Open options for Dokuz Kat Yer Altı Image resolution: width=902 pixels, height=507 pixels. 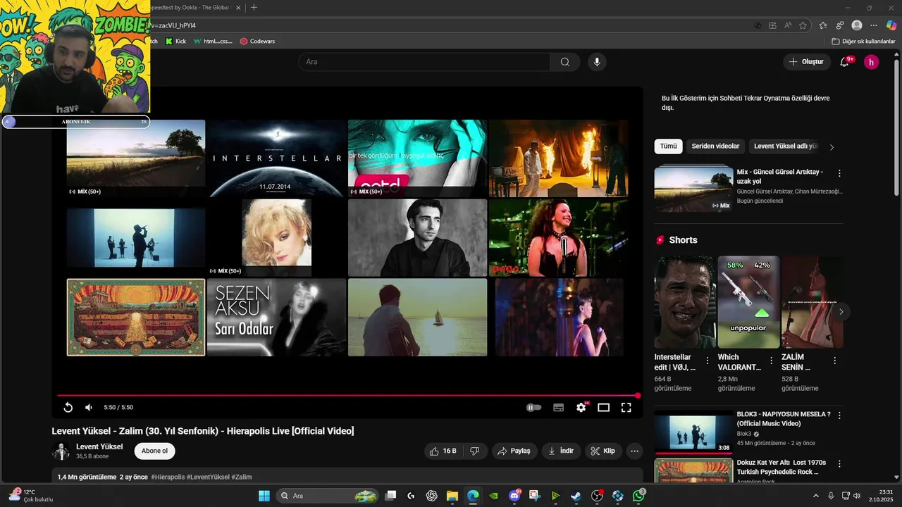click(839, 464)
